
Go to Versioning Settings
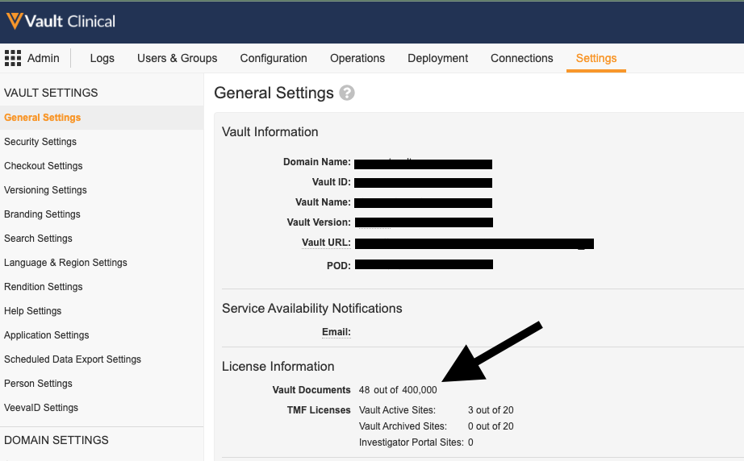click(45, 190)
